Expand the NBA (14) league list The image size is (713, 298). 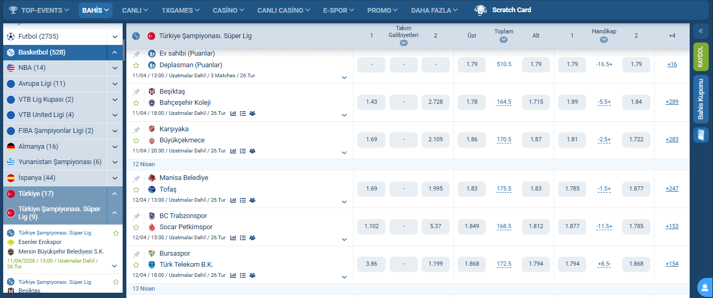coord(115,68)
